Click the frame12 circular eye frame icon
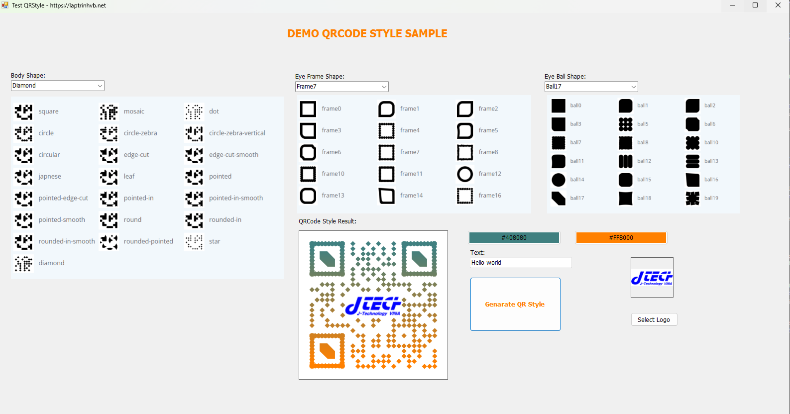Image resolution: width=790 pixels, height=414 pixels. (465, 174)
